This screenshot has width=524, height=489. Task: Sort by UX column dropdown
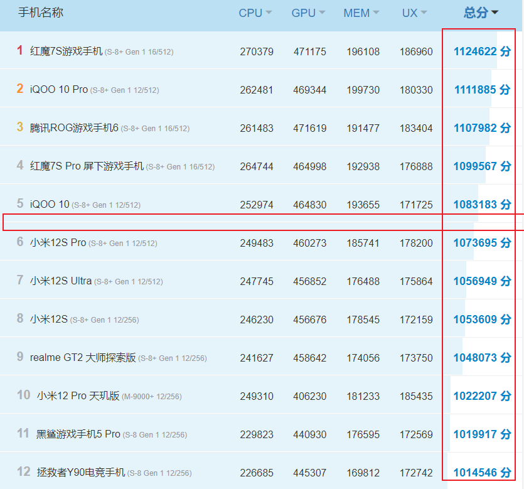click(414, 13)
